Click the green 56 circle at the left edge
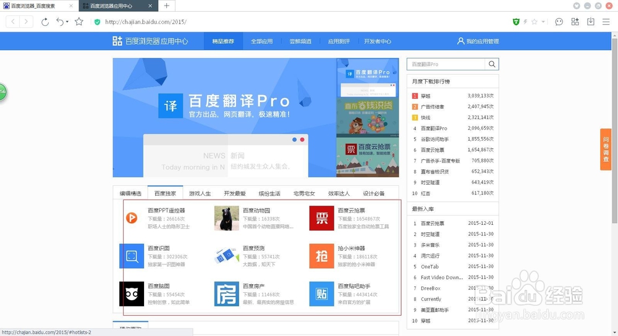Image resolution: width=618 pixels, height=336 pixels. click(x=3, y=92)
